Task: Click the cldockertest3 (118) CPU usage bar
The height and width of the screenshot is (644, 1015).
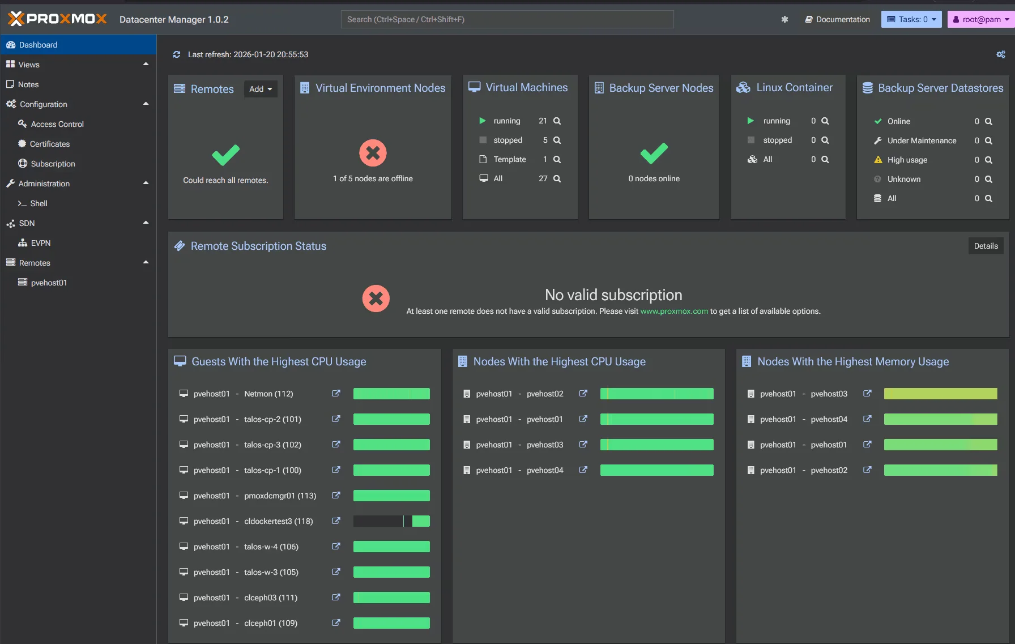Action: (391, 521)
